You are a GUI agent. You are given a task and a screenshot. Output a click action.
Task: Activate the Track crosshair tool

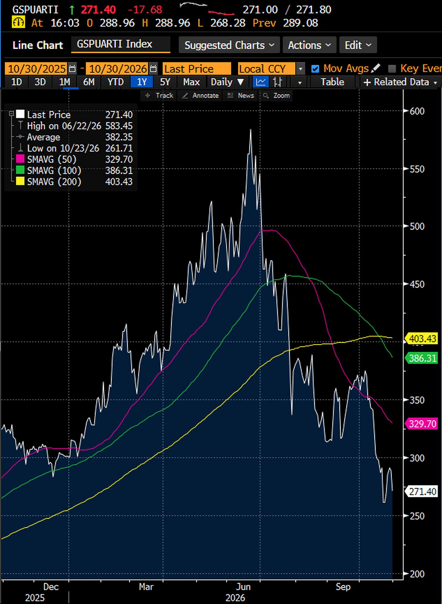pos(159,96)
